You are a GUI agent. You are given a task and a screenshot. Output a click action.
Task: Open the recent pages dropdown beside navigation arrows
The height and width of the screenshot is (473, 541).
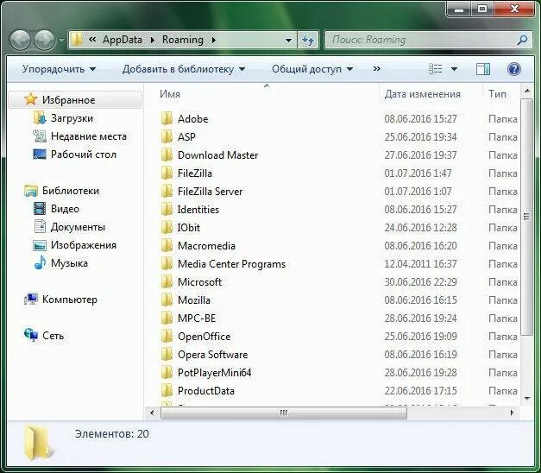[x=61, y=41]
